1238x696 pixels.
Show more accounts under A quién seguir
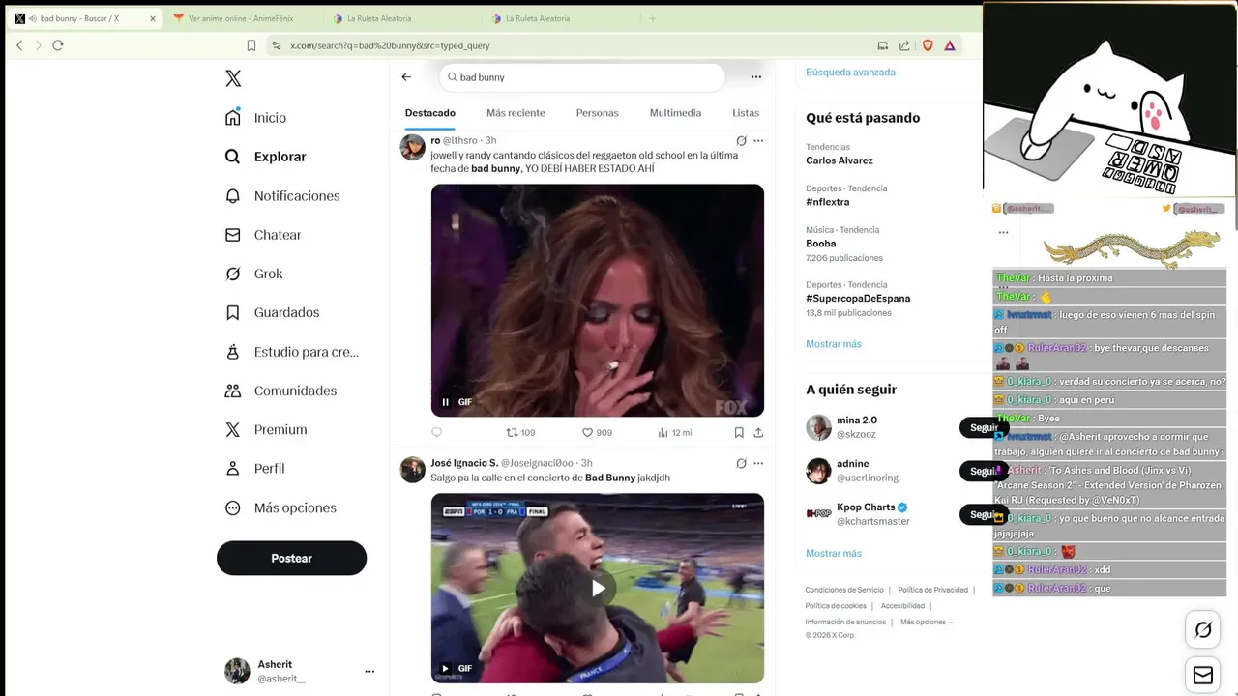coord(834,553)
